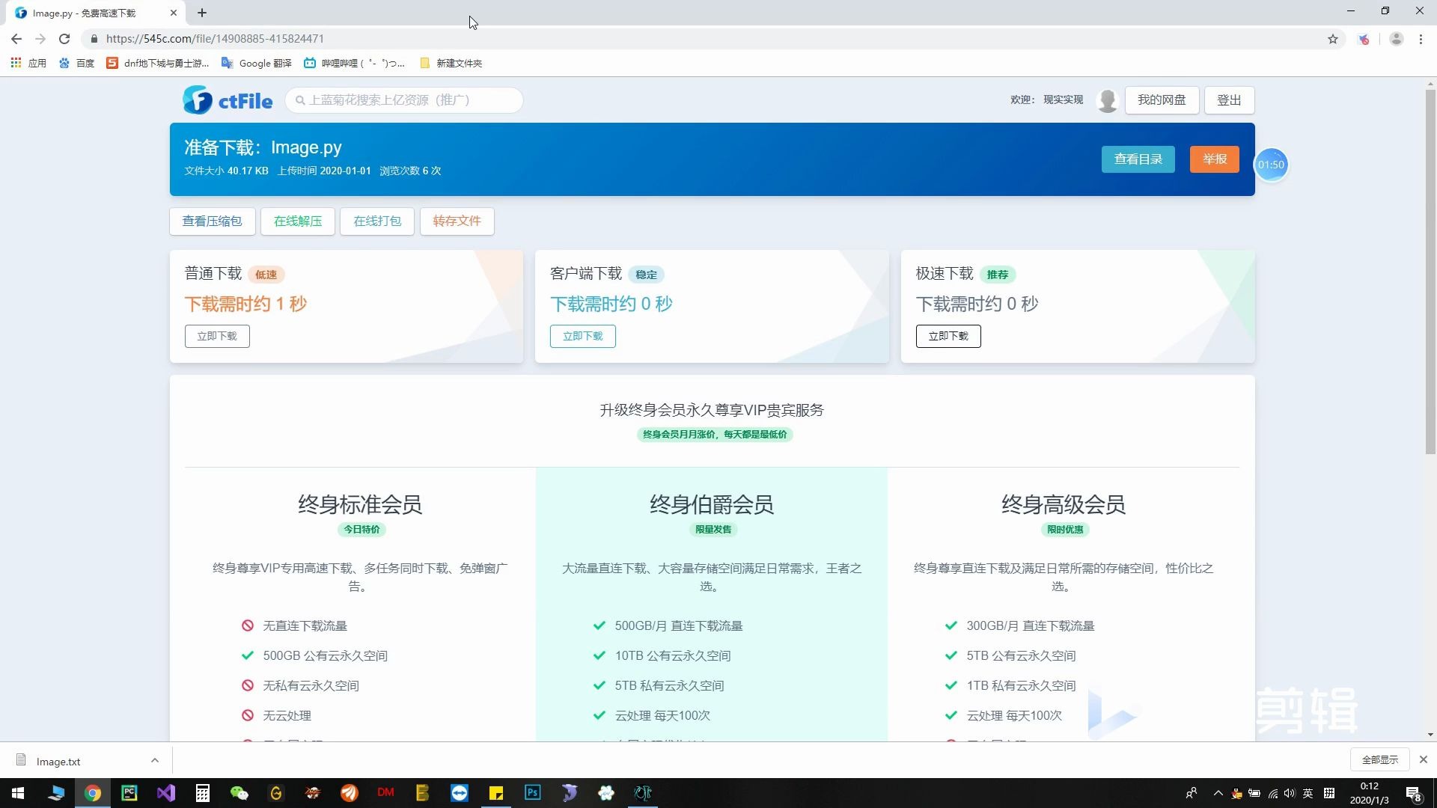Open the notification center with 8 alerts
Screen dimensions: 1437x808
pyautogui.click(x=1414, y=794)
